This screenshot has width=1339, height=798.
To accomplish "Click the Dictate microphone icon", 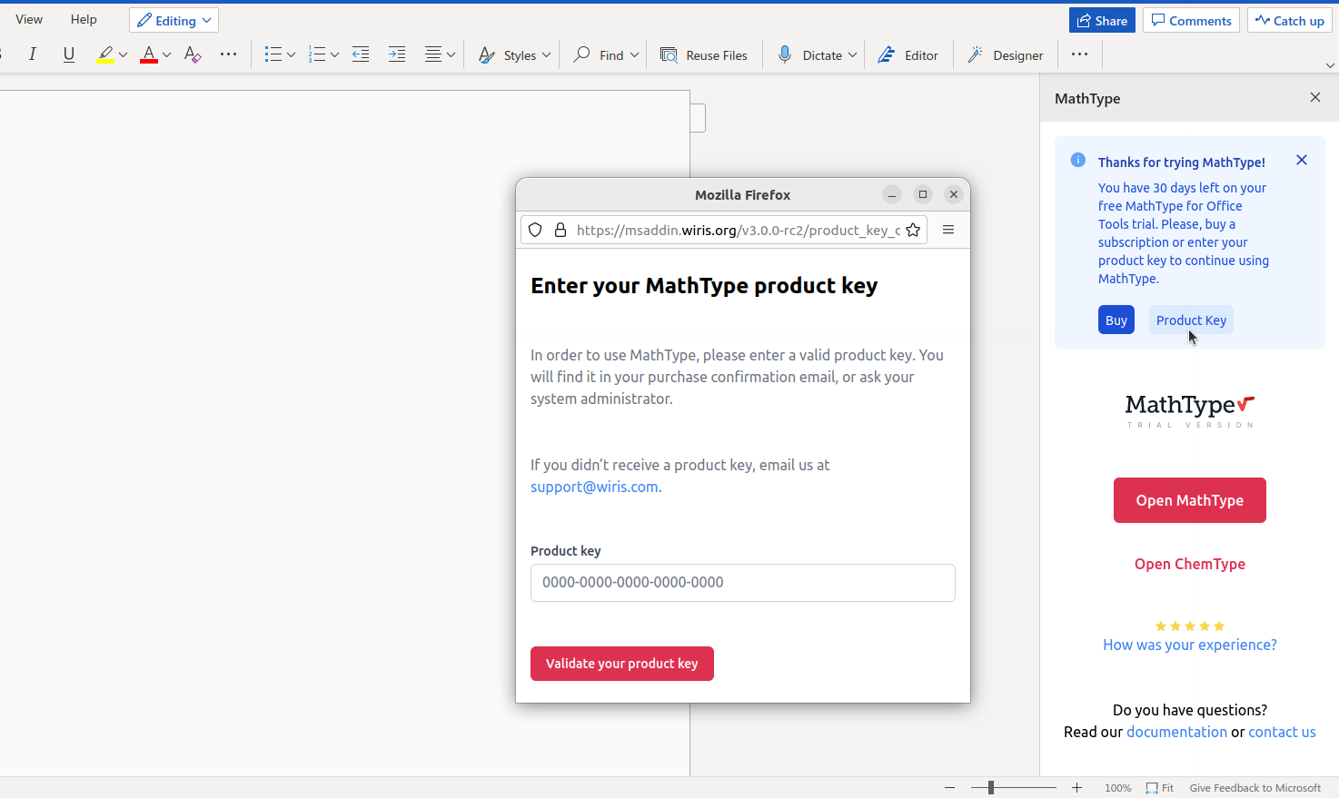I will click(x=785, y=54).
